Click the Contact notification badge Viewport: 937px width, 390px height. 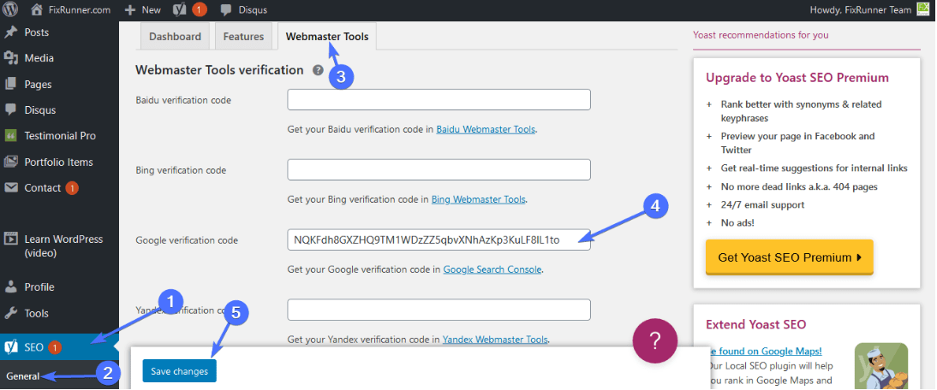pyautogui.click(x=72, y=188)
